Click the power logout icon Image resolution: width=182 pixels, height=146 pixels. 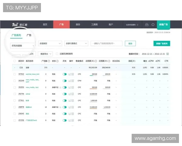[153, 25]
